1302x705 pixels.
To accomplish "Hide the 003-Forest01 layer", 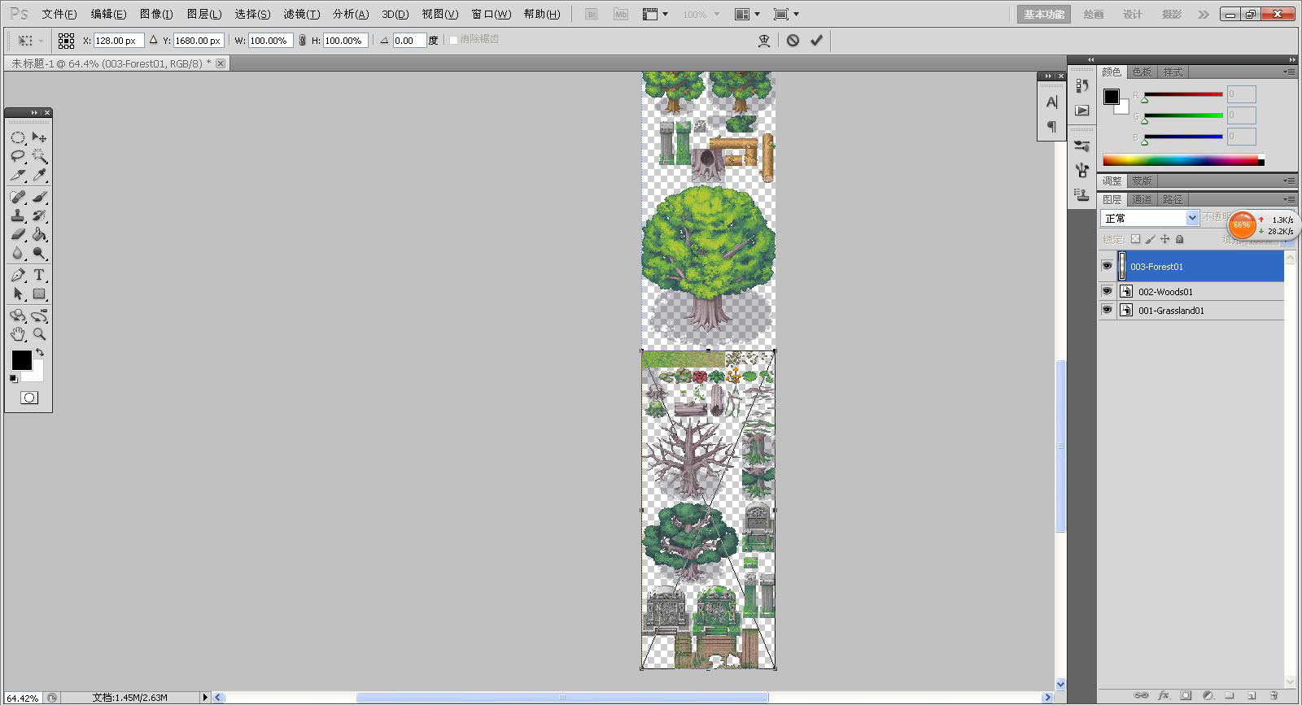I will pyautogui.click(x=1107, y=266).
